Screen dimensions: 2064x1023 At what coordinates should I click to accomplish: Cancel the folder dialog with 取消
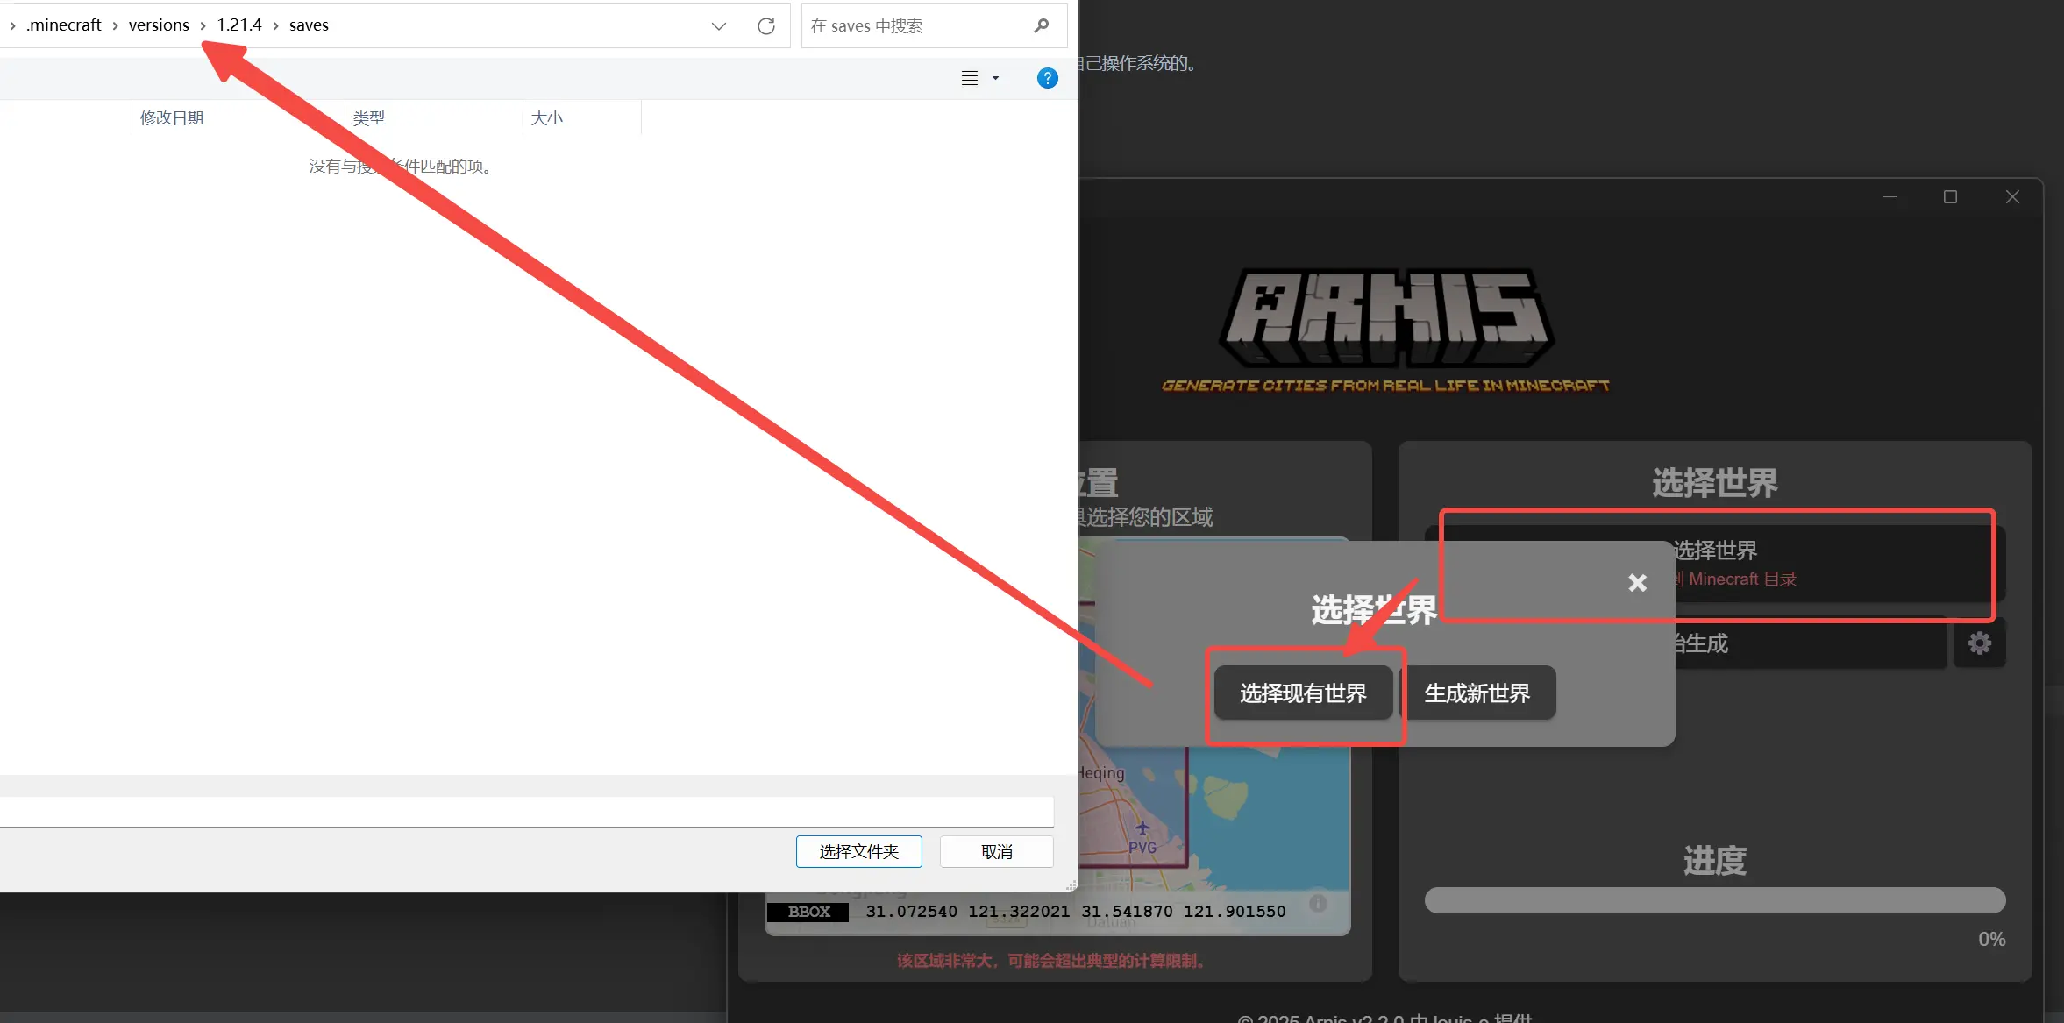pyautogui.click(x=996, y=851)
